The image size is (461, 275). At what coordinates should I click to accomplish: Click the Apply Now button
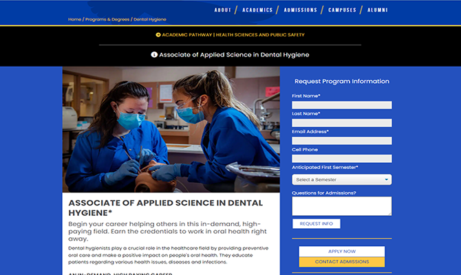(x=341, y=252)
